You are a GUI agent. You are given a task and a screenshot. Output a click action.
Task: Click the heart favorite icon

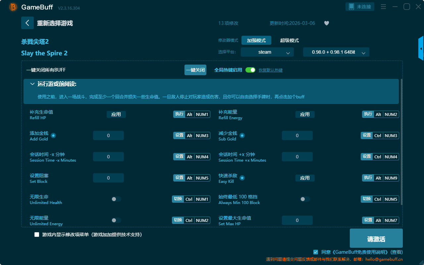coord(327,23)
